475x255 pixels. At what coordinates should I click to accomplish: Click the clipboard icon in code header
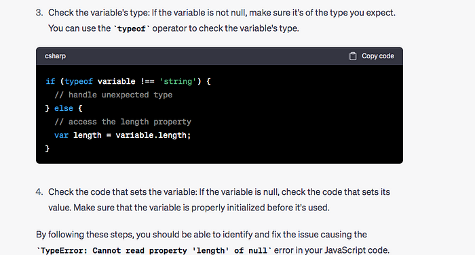point(353,56)
